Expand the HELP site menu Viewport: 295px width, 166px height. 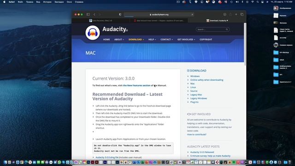click(x=152, y=40)
